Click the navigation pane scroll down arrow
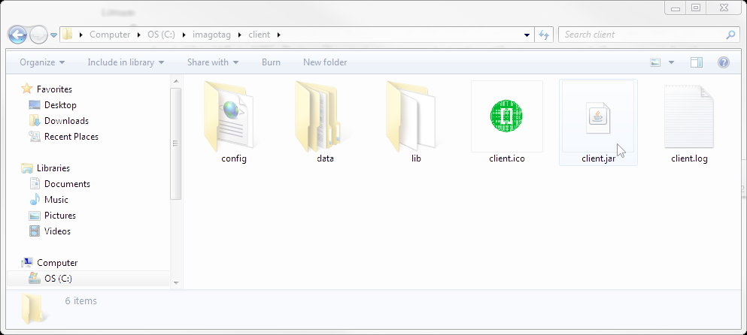747x335 pixels. click(x=176, y=282)
